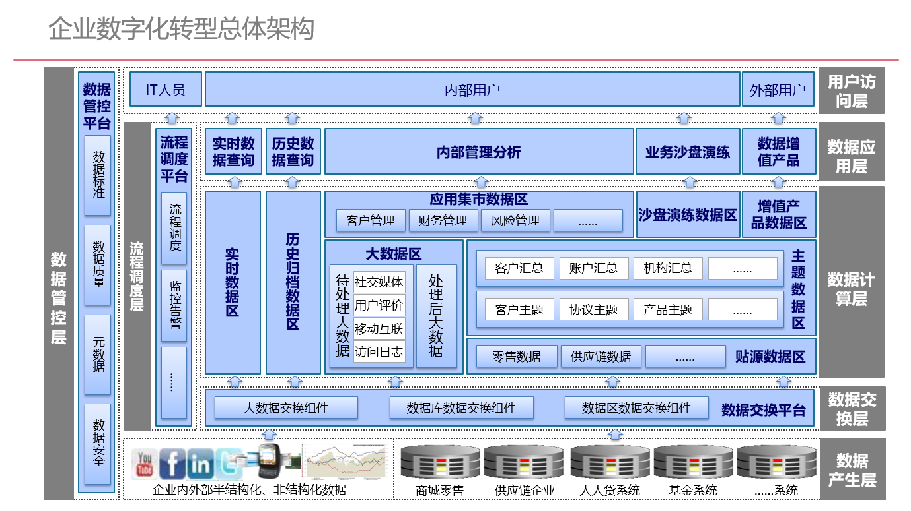Select 数据质量 in 数据管控平台
The width and height of the screenshot is (911, 511).
(x=98, y=265)
